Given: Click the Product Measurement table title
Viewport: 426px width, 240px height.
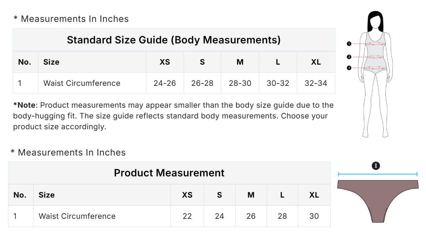Looking at the screenshot, I should (x=169, y=173).
